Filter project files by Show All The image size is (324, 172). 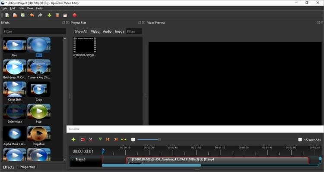click(x=81, y=31)
